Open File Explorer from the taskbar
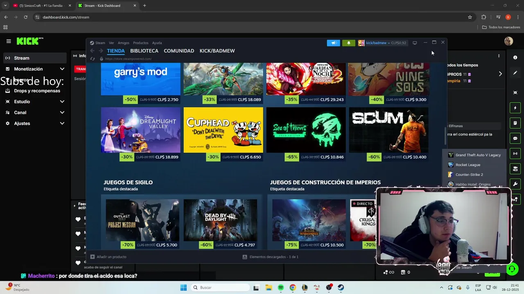The image size is (524, 294). tap(269, 287)
